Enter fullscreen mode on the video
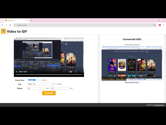Image resolution: width=166 pixels, height=125 pixels. 76,72
